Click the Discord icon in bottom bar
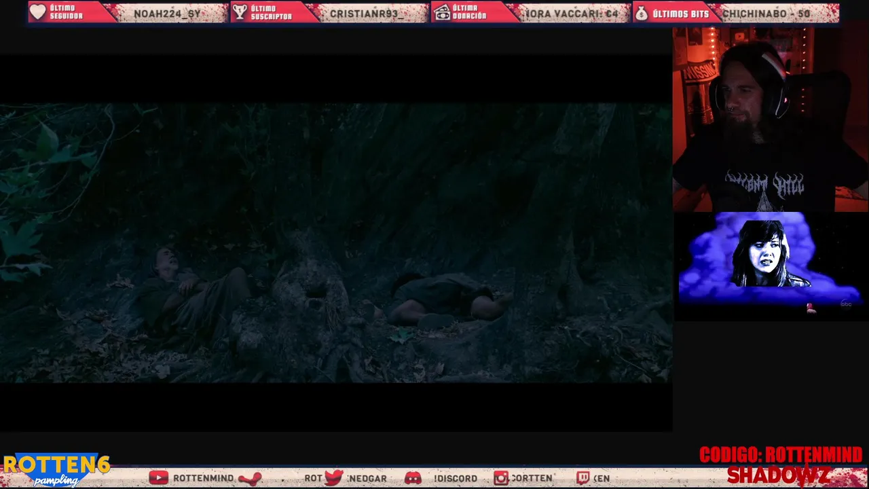 click(413, 478)
